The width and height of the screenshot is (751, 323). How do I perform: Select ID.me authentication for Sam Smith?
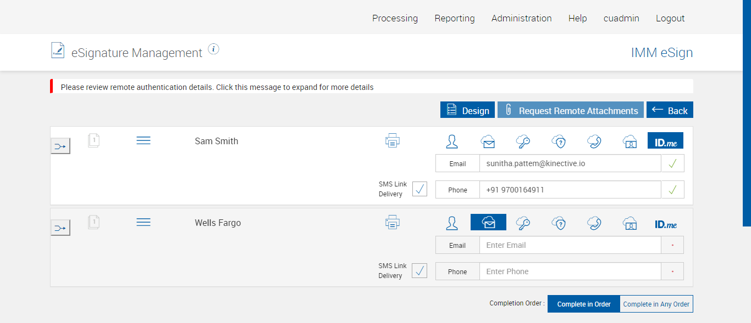click(x=665, y=141)
